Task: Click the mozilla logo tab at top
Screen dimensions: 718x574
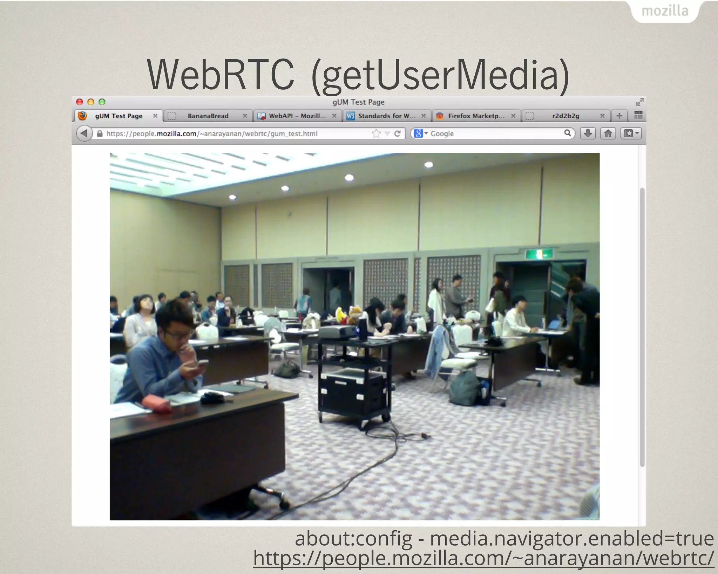Action: [x=665, y=11]
